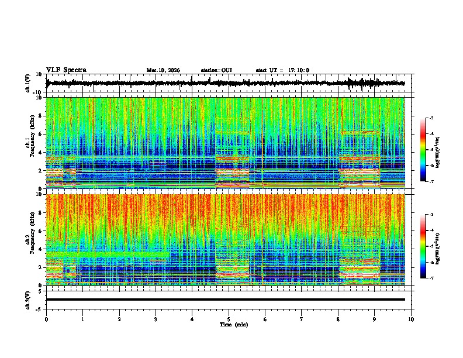Click the log(PSD) unit label beside ch.2 color scale
This screenshot has height=358, width=463.
437,249
